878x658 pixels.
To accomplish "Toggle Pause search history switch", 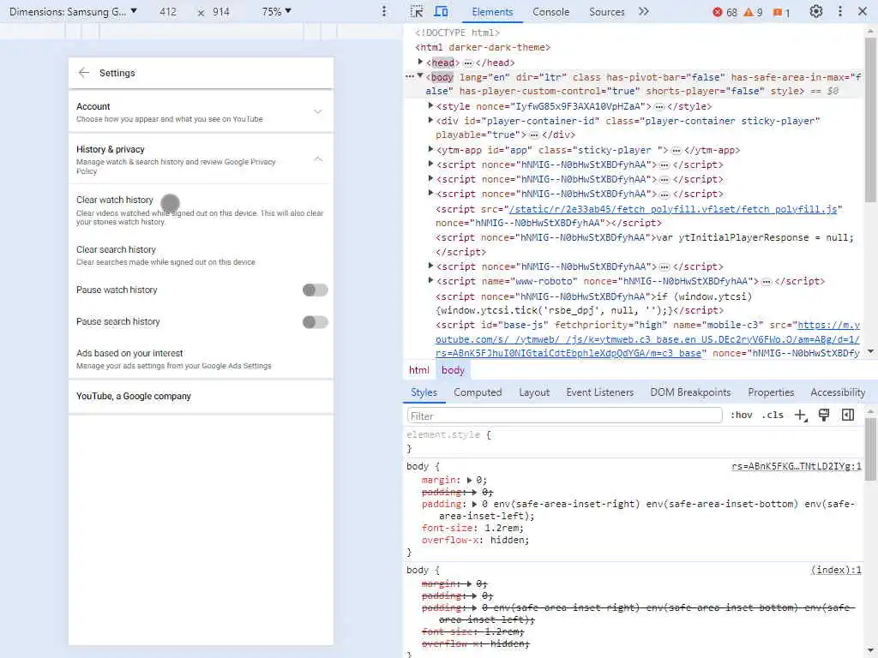I will [316, 322].
